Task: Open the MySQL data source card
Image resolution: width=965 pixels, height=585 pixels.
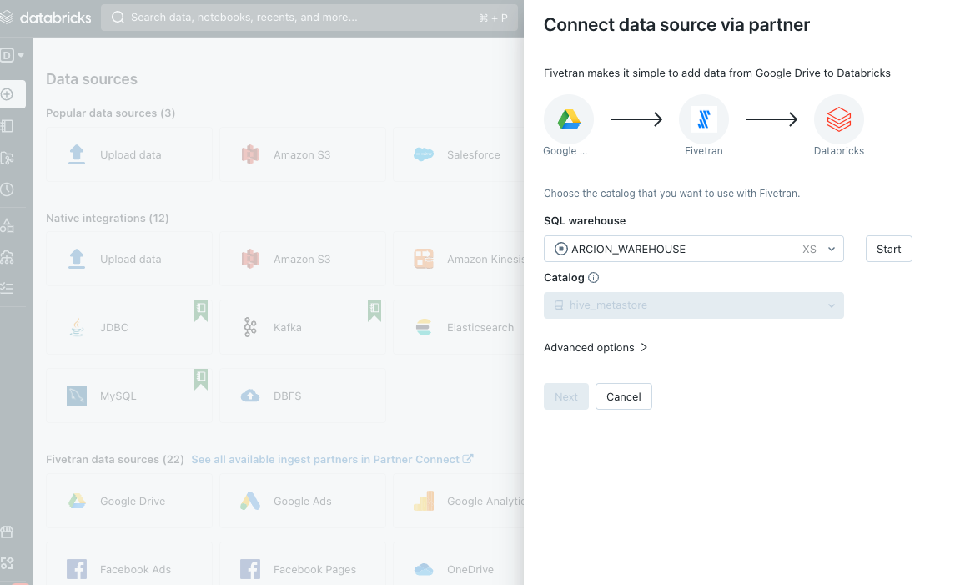Action: pyautogui.click(x=129, y=396)
